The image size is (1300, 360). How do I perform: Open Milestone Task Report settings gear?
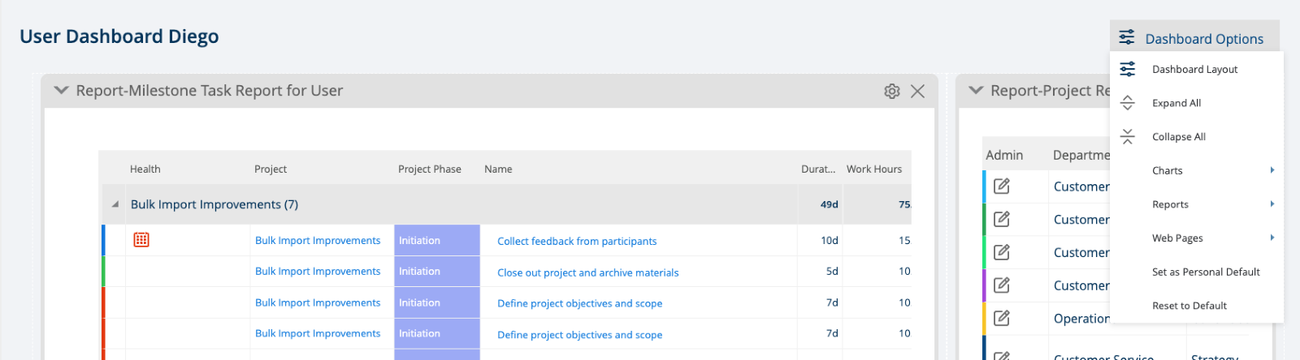(892, 91)
